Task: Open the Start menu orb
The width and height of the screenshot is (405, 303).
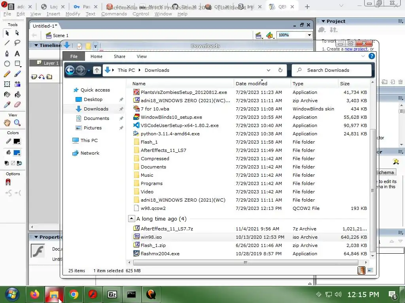Action: 12,294
